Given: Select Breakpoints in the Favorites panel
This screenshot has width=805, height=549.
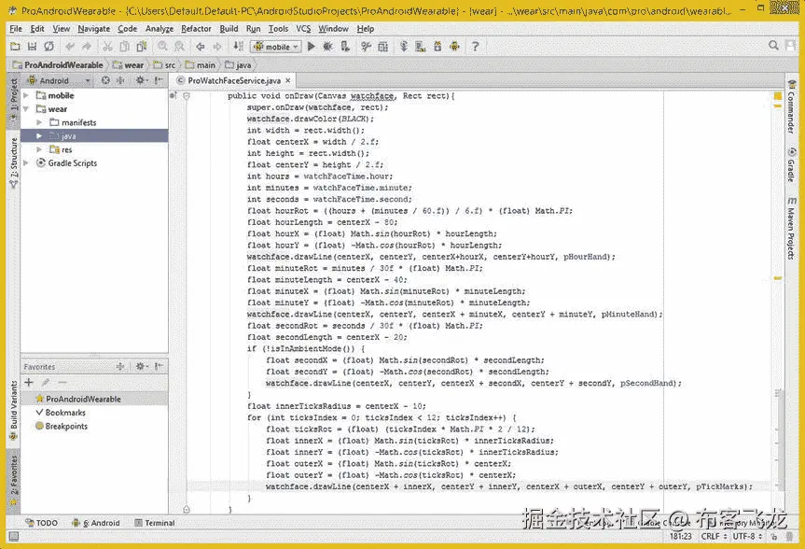Looking at the screenshot, I should (61, 426).
